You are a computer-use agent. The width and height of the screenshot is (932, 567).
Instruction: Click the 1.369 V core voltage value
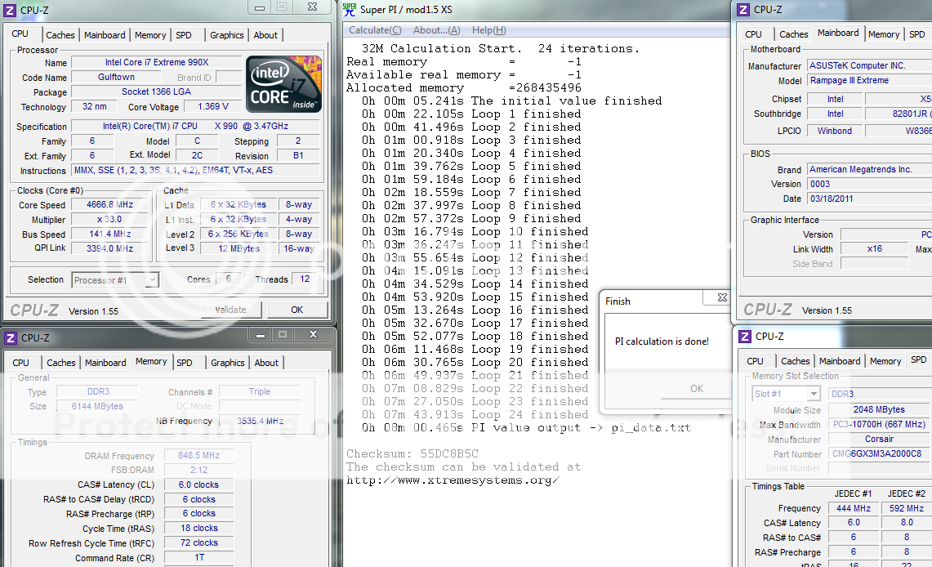point(213,107)
